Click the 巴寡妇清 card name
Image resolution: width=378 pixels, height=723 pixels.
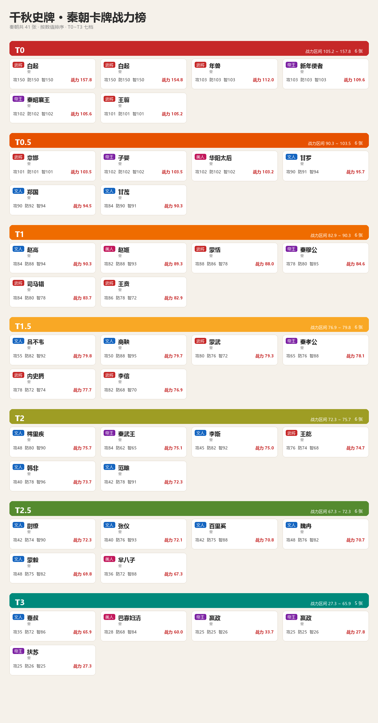point(129,618)
